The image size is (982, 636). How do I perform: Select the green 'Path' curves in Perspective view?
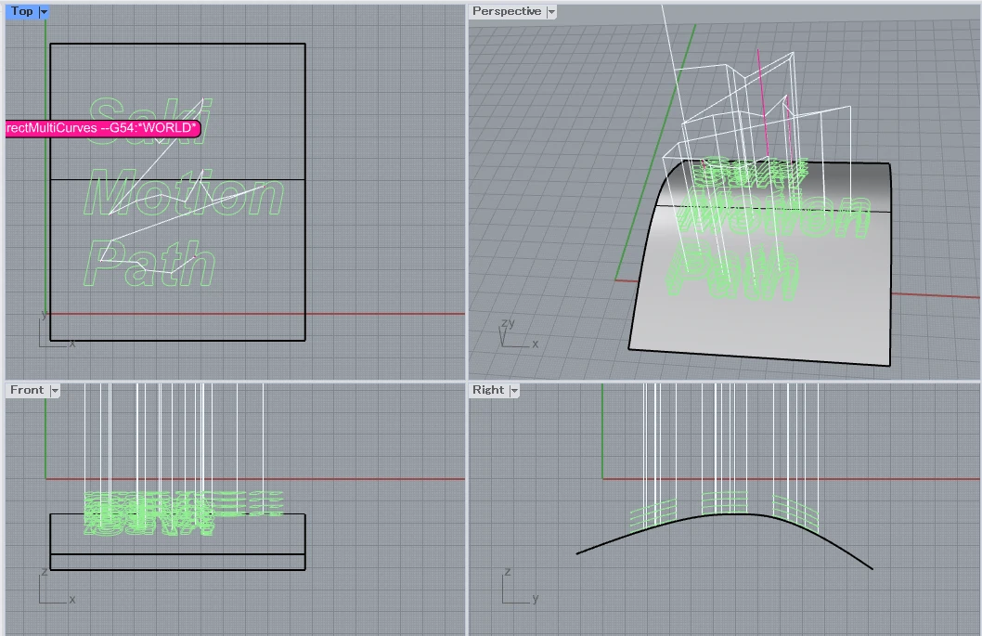point(732,271)
